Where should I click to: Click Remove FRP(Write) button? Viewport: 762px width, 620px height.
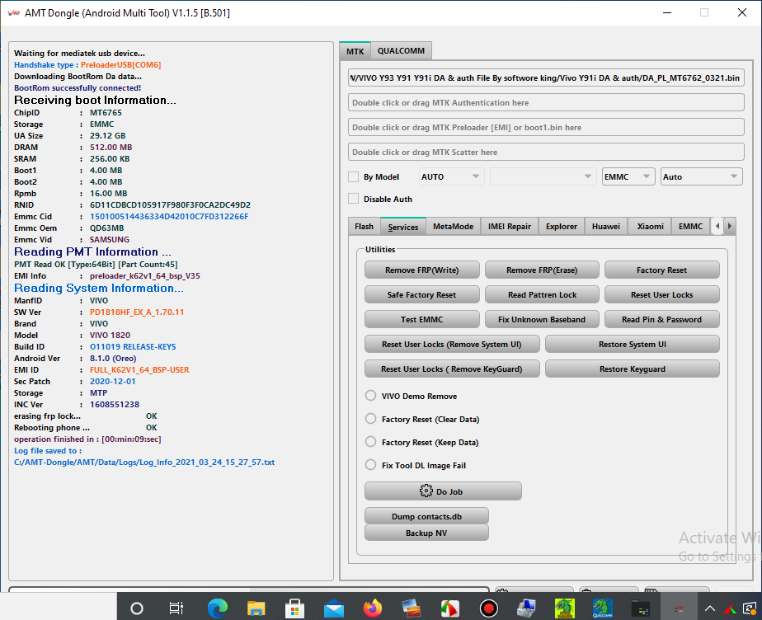point(422,270)
